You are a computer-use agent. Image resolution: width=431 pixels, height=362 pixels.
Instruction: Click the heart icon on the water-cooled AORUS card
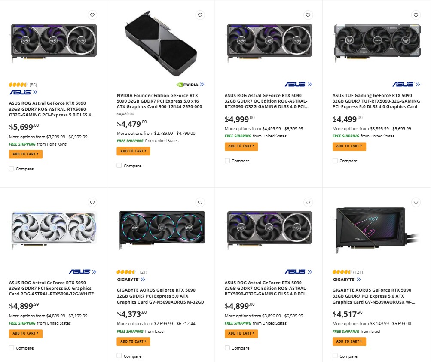(416, 202)
